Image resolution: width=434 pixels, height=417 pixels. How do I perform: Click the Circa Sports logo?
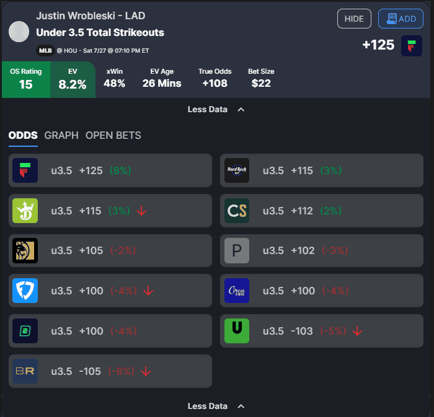tap(237, 291)
